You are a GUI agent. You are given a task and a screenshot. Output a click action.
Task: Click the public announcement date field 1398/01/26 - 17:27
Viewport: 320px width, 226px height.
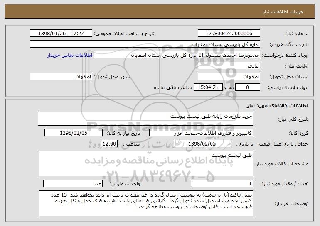[61, 33]
